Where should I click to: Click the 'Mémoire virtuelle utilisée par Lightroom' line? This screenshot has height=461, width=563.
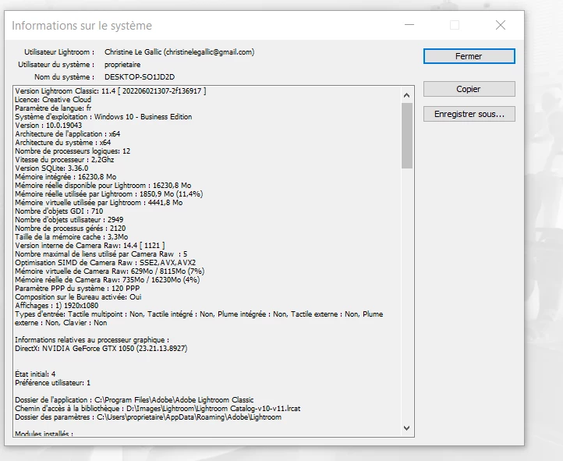click(x=99, y=203)
